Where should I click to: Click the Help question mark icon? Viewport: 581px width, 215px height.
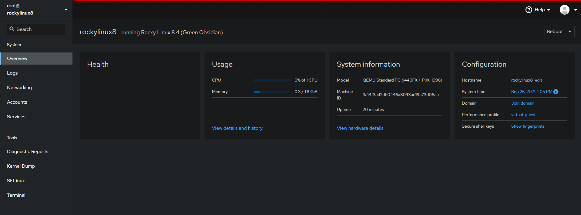pos(529,10)
